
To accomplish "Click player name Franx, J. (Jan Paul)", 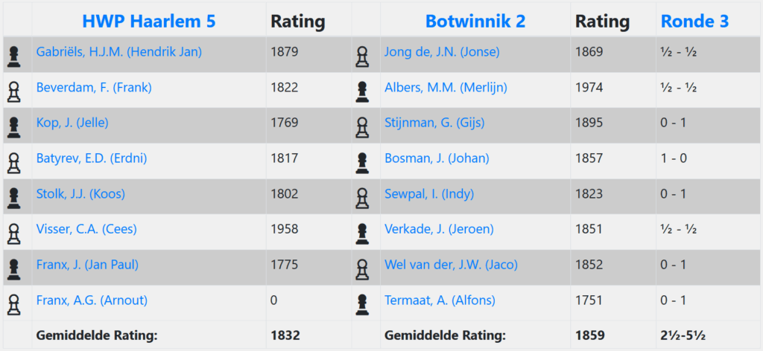I will coord(87,265).
